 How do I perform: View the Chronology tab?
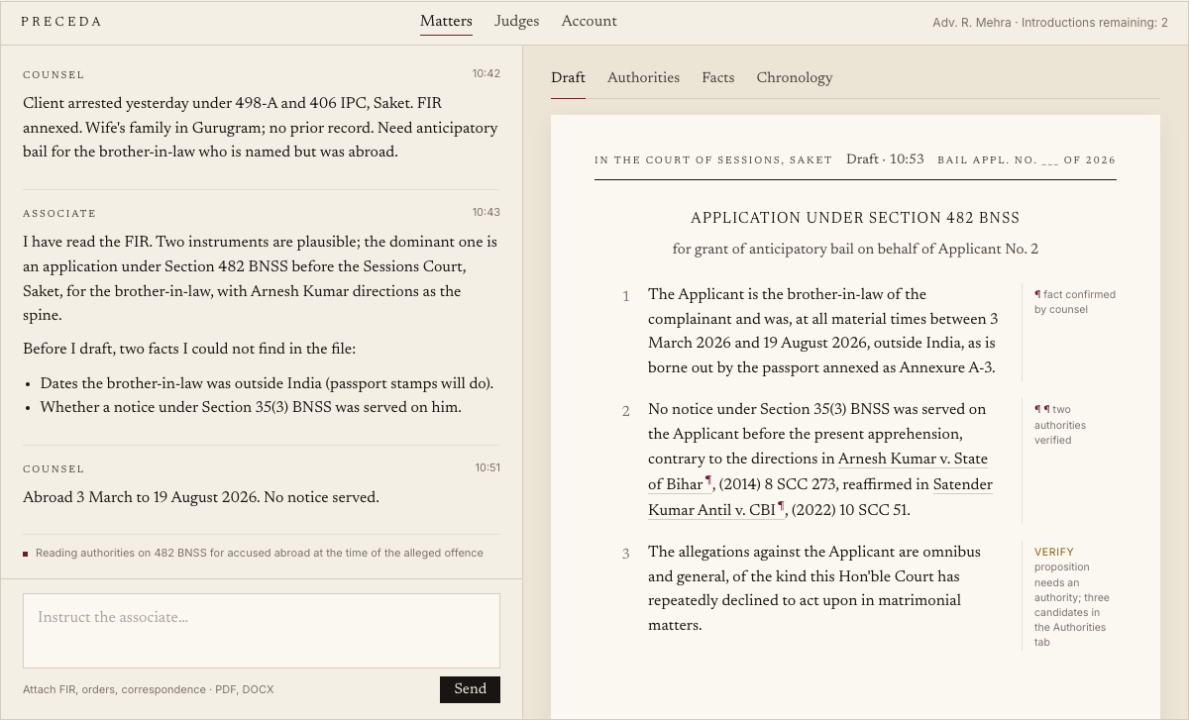tap(795, 78)
